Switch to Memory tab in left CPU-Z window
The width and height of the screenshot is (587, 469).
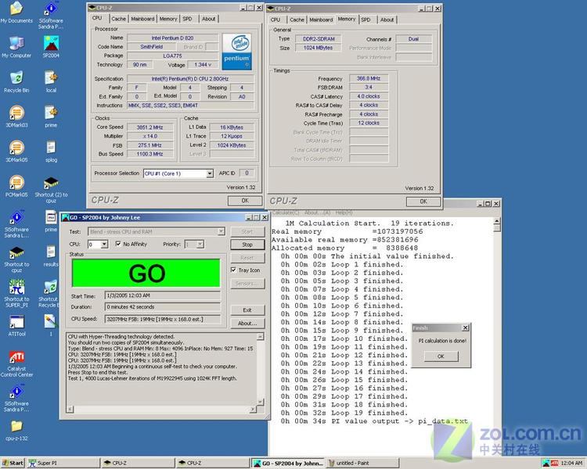[168, 19]
